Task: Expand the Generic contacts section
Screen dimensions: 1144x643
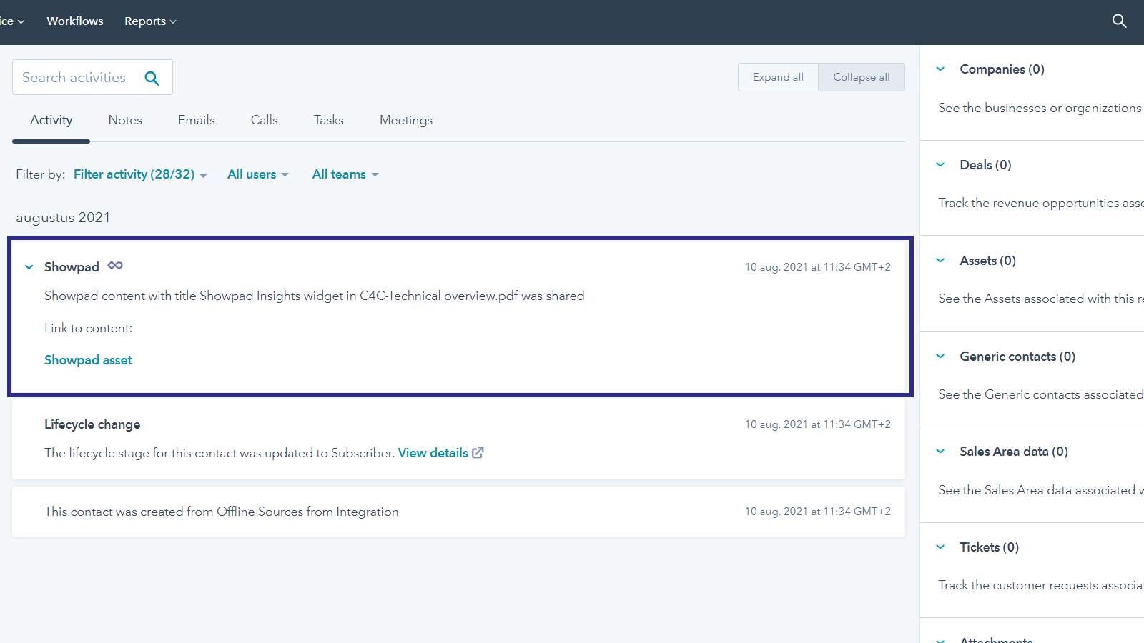Action: tap(940, 356)
